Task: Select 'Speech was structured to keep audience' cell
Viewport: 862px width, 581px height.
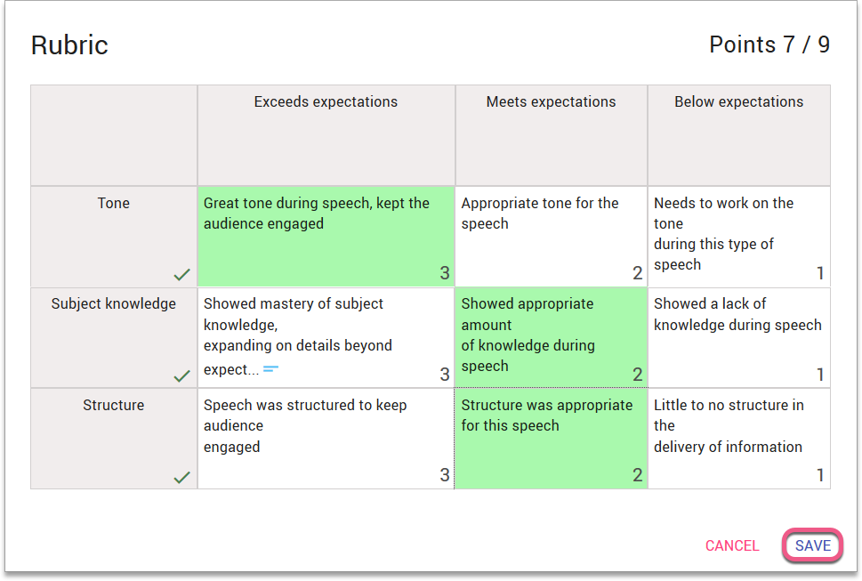Action: 326,439
